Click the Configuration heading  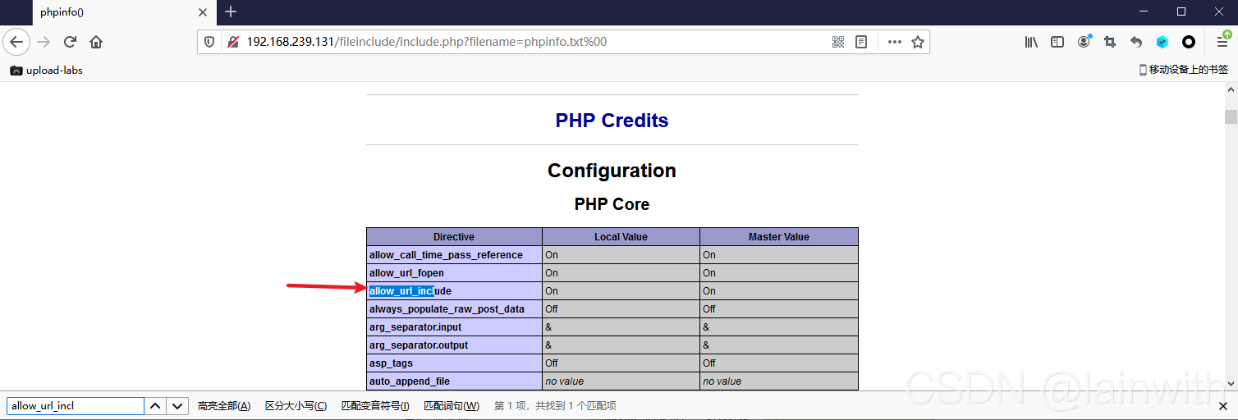[612, 171]
